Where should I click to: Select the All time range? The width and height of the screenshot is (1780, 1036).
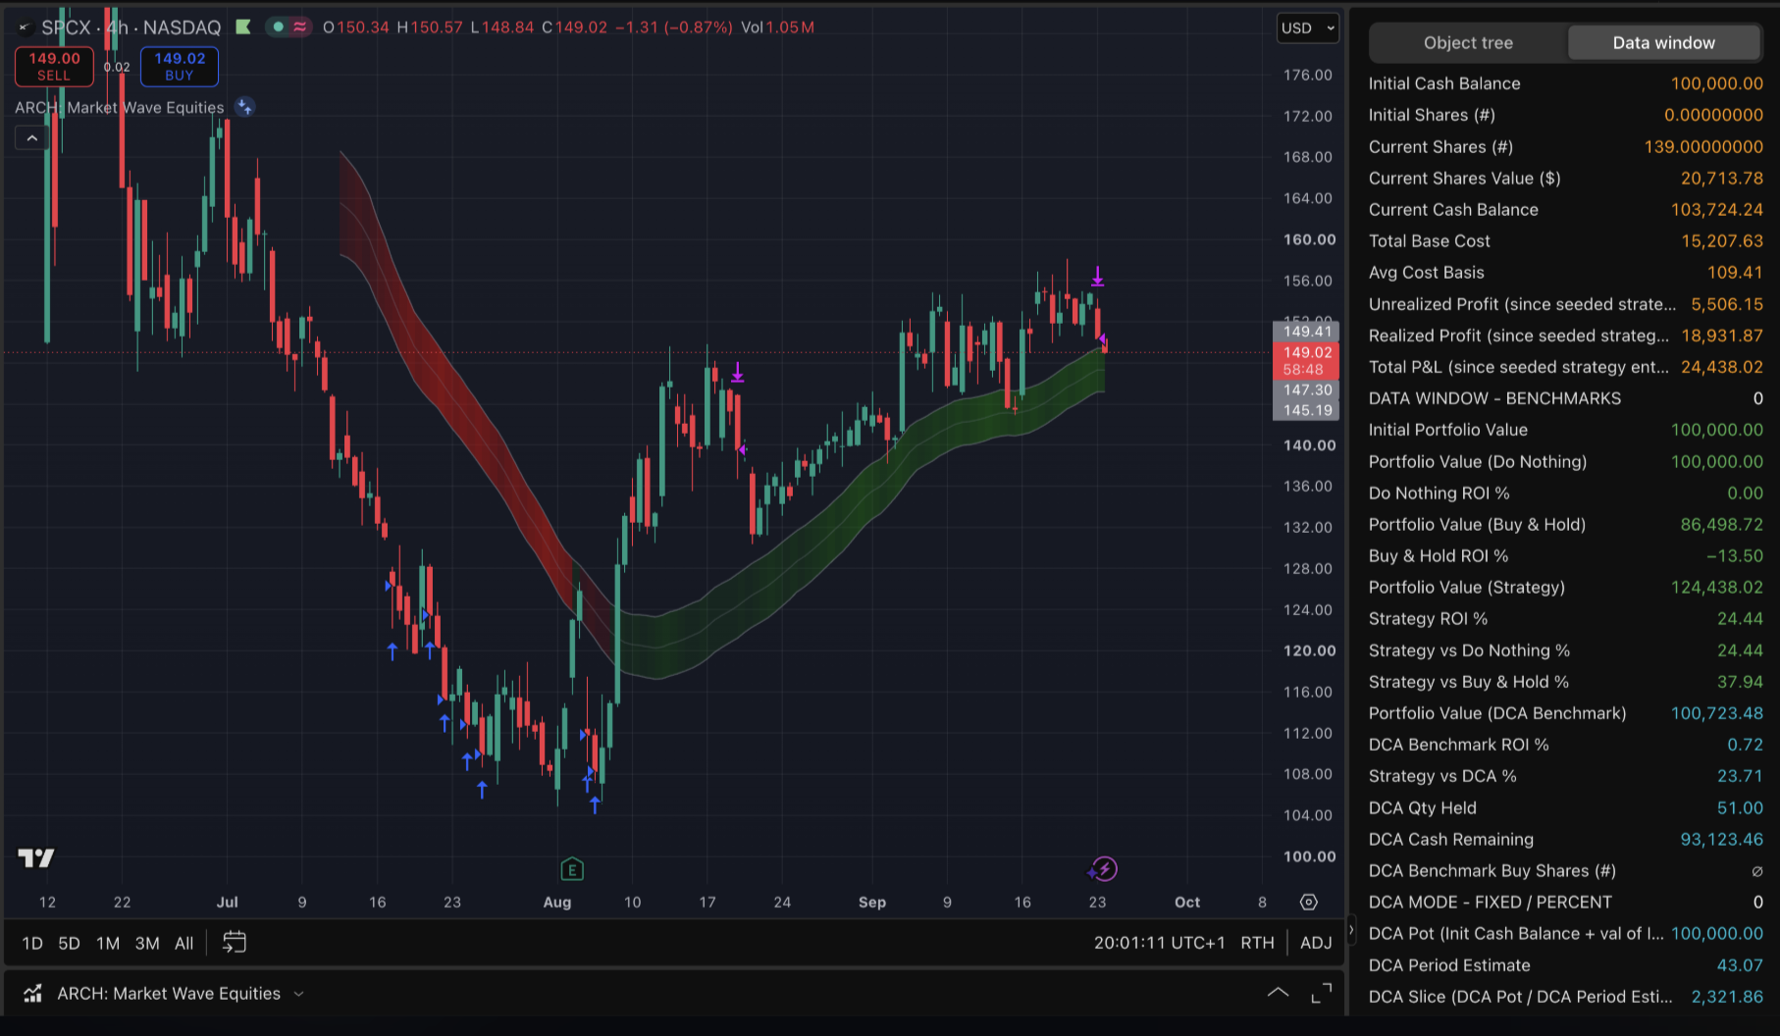(x=183, y=943)
